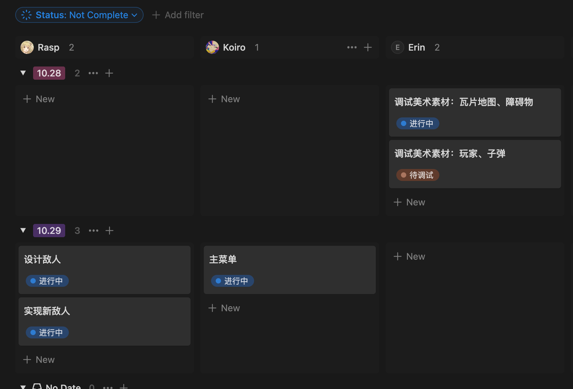
Task: Click Erin's initial avatar icon
Action: point(397,47)
